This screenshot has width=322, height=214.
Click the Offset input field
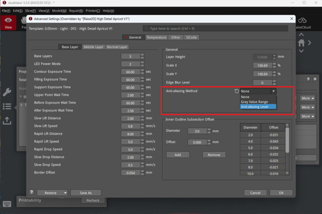click(197, 142)
